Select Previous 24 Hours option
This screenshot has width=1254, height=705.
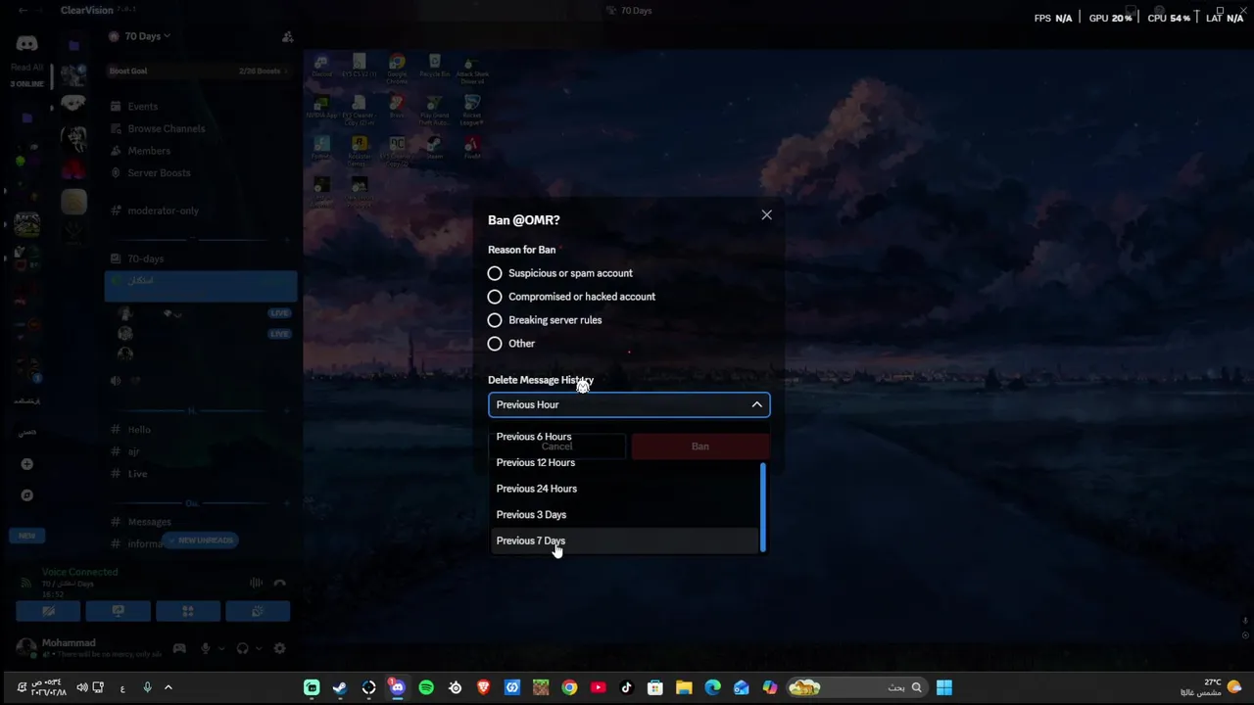pyautogui.click(x=625, y=489)
